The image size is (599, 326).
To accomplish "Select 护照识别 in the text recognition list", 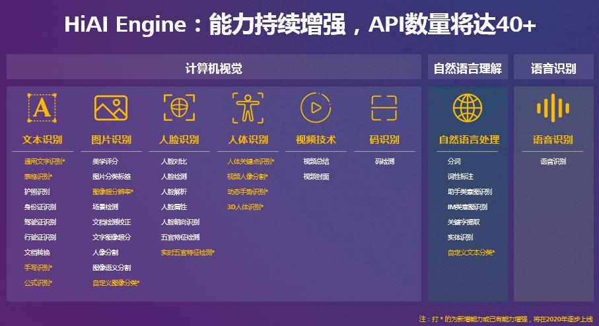I will point(37,191).
